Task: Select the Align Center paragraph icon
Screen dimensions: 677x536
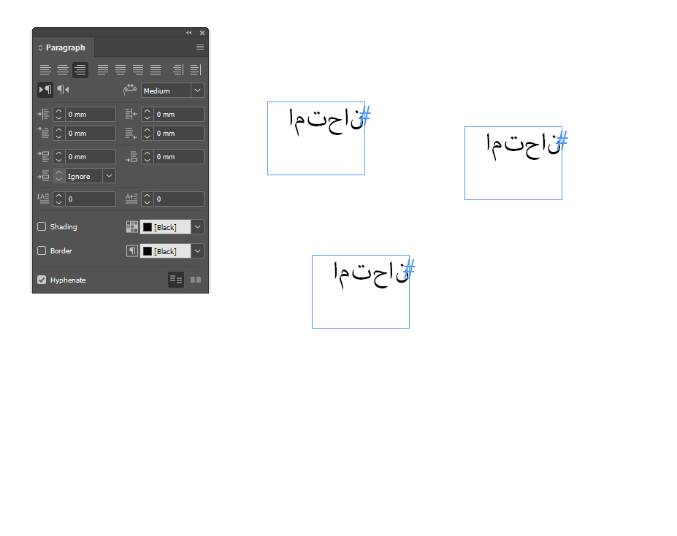Action: [63, 70]
